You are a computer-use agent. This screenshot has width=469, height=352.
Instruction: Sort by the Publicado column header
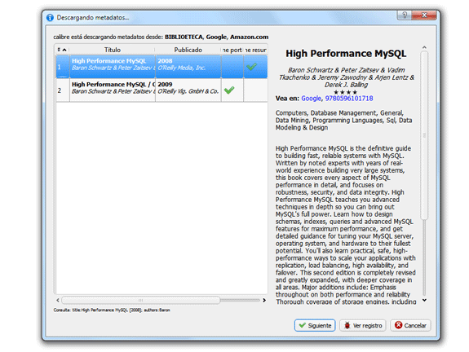pyautogui.click(x=188, y=50)
